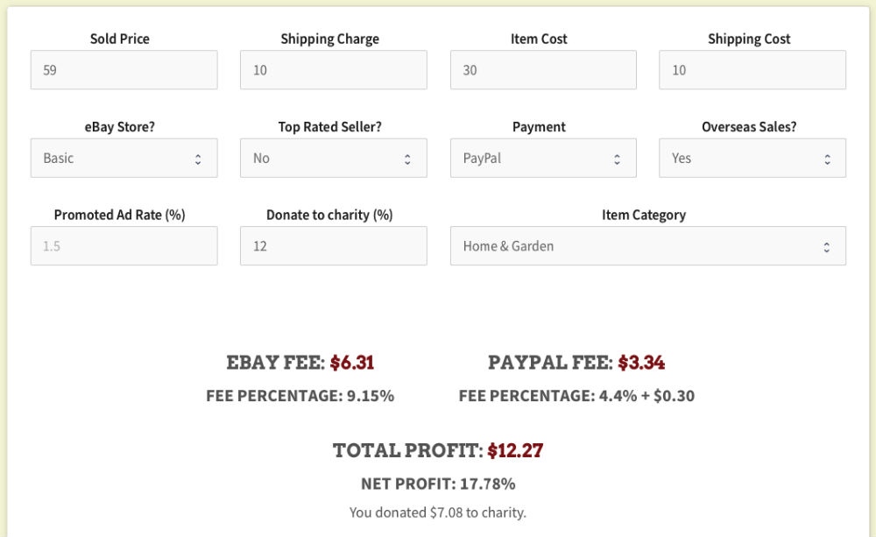Image resolution: width=876 pixels, height=537 pixels.
Task: Click the Promoted Ad Rate field
Action: tap(124, 246)
